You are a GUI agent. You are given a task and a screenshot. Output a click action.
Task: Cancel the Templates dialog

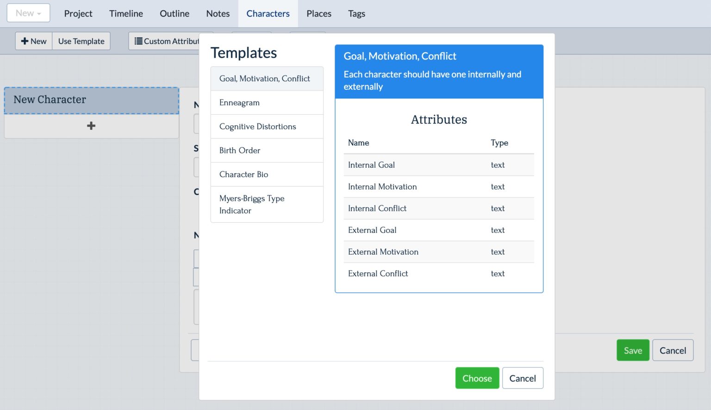click(x=522, y=378)
